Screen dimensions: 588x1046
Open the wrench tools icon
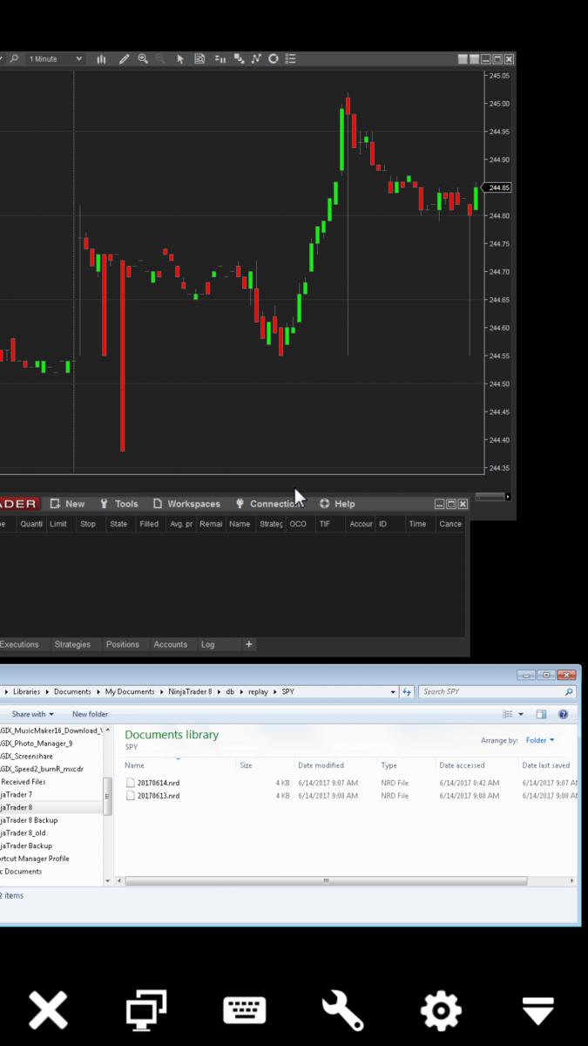(x=343, y=1011)
